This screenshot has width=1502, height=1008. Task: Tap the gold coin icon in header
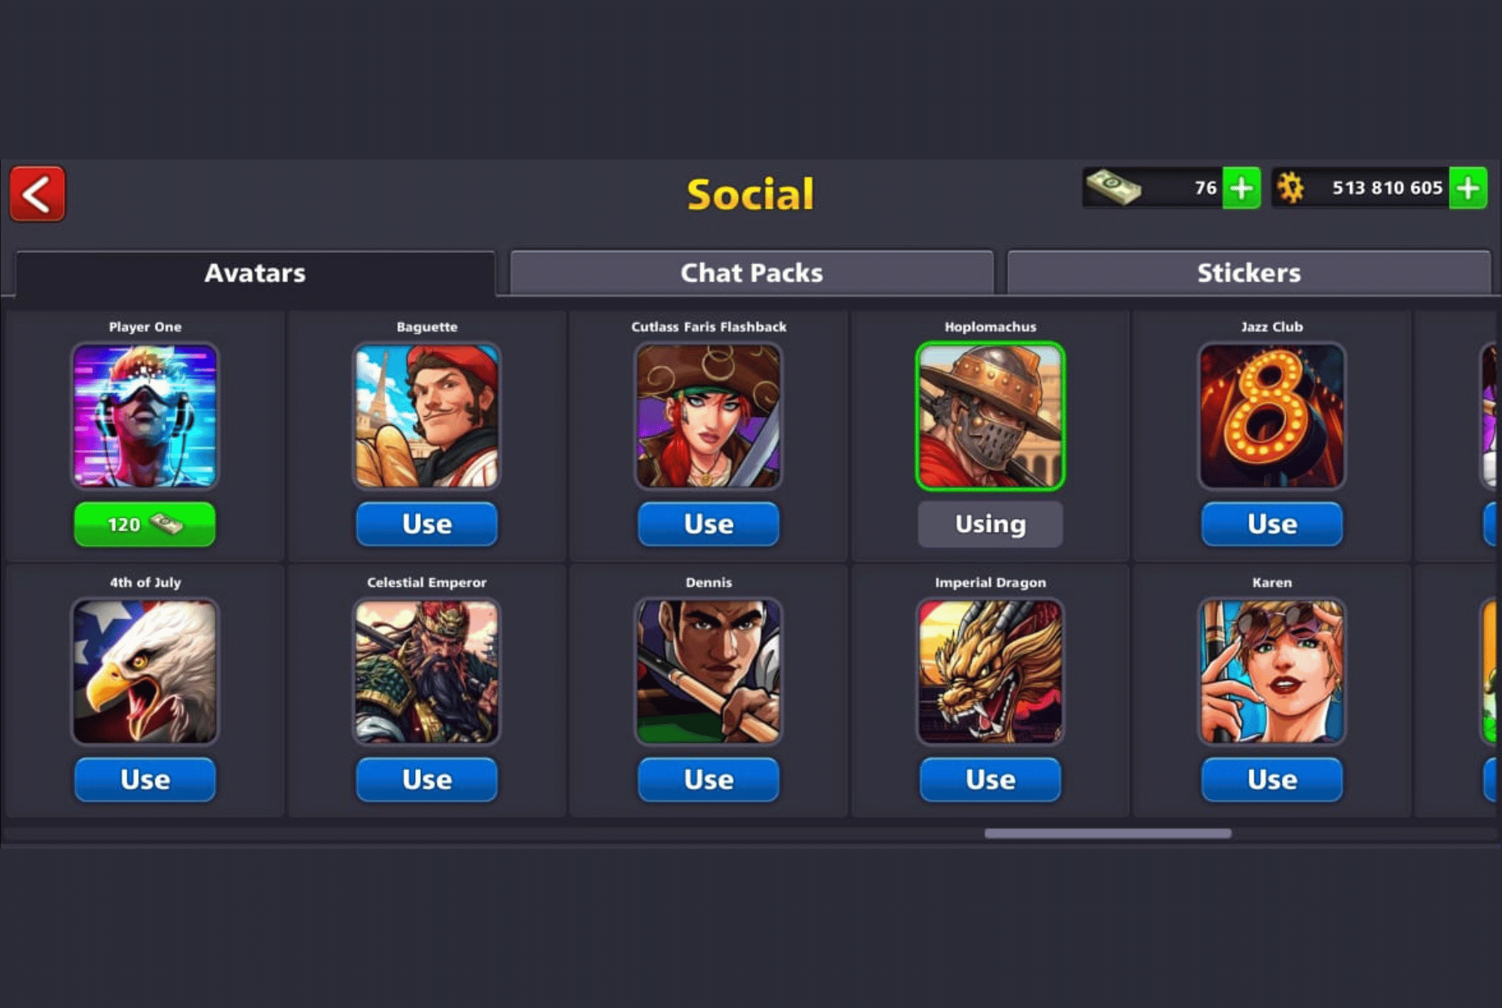(1291, 188)
